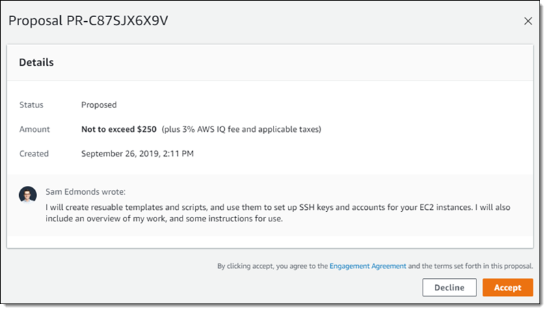Select the Not to exceed $250 amount

tap(119, 129)
